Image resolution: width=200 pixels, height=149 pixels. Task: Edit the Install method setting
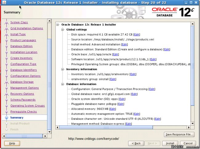click(125, 45)
